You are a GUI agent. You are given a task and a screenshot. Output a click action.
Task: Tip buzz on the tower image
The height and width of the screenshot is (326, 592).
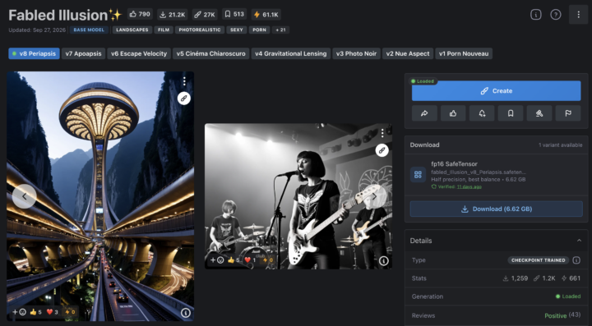[69, 312]
